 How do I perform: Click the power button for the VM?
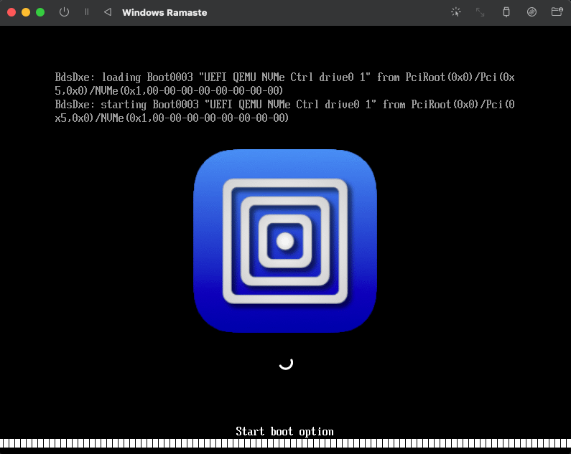coord(64,12)
